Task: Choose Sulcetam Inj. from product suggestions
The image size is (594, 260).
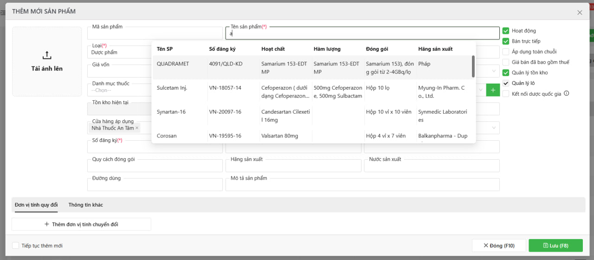Action: point(172,88)
